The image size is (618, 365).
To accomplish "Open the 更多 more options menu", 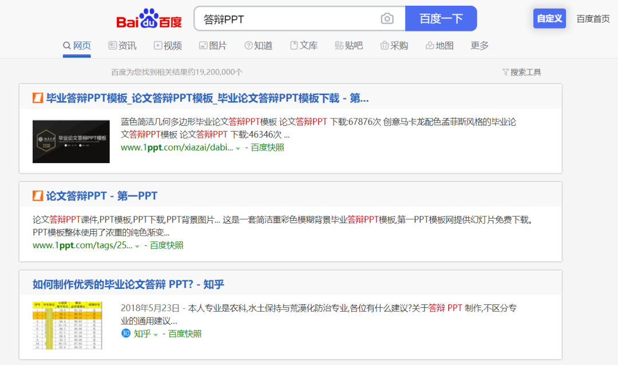I will click(480, 45).
